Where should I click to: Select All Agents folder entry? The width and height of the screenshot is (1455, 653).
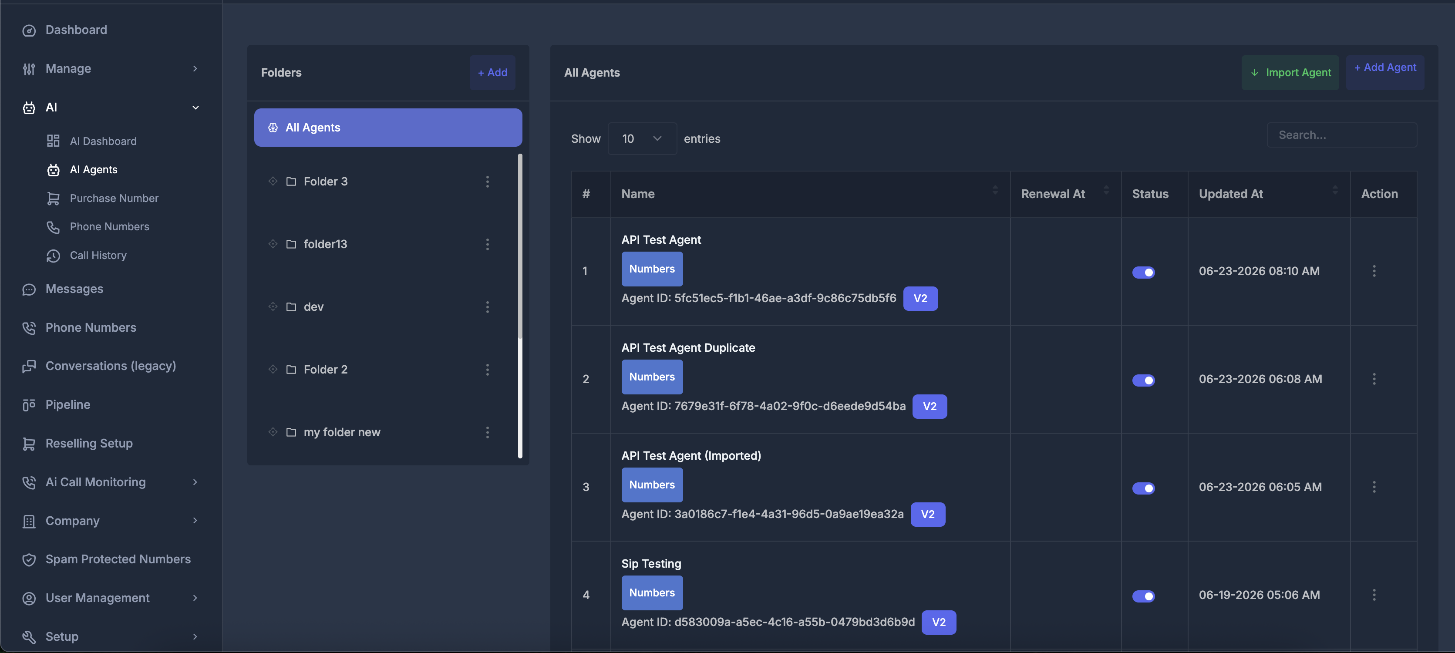(387, 128)
